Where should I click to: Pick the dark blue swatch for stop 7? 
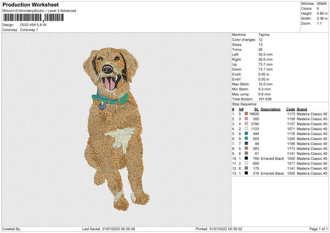[248, 143]
